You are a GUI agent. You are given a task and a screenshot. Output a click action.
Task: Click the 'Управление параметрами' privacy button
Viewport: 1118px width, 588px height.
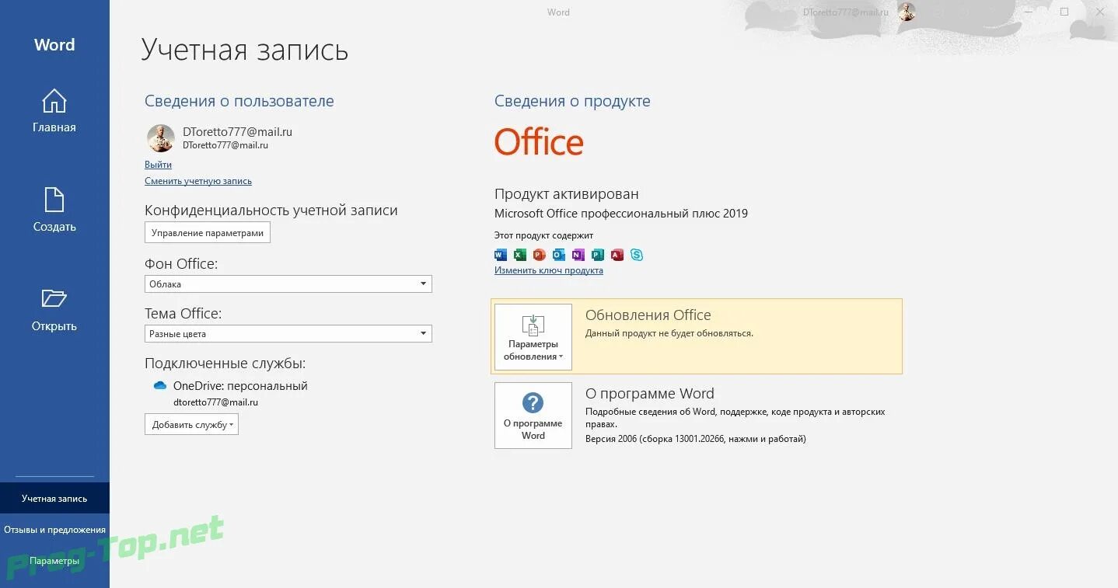click(x=207, y=232)
